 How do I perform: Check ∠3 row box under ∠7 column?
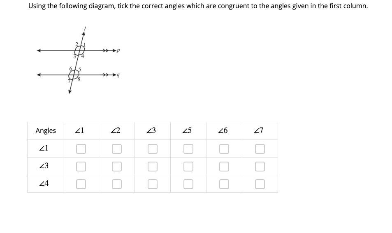[260, 167]
